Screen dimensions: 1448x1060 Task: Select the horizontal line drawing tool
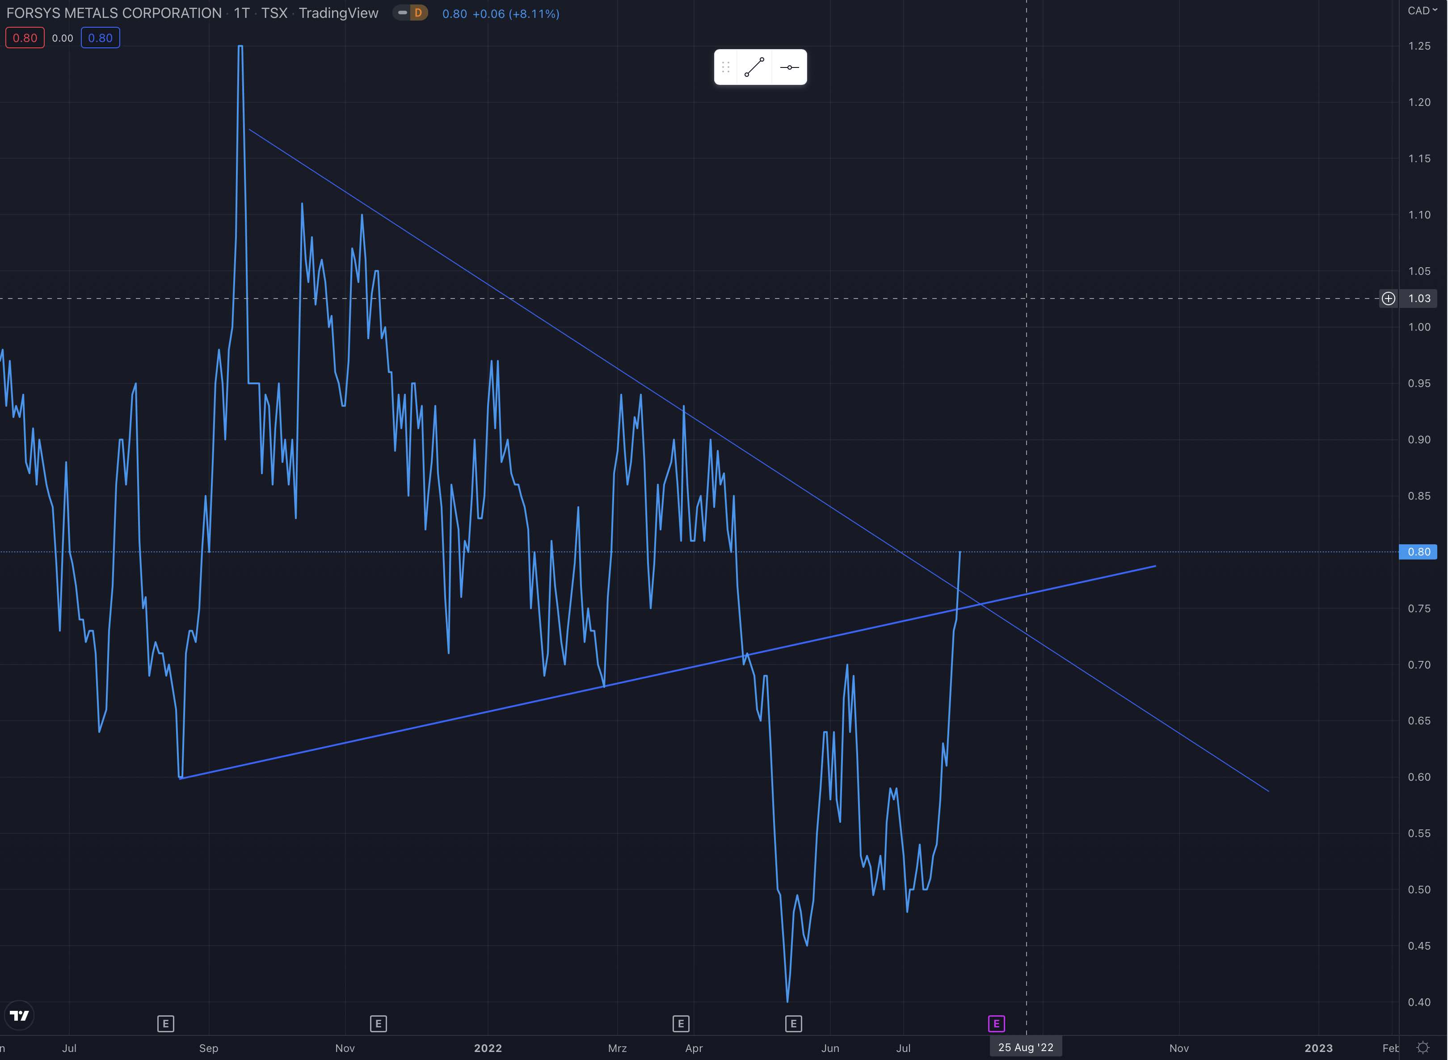click(789, 67)
